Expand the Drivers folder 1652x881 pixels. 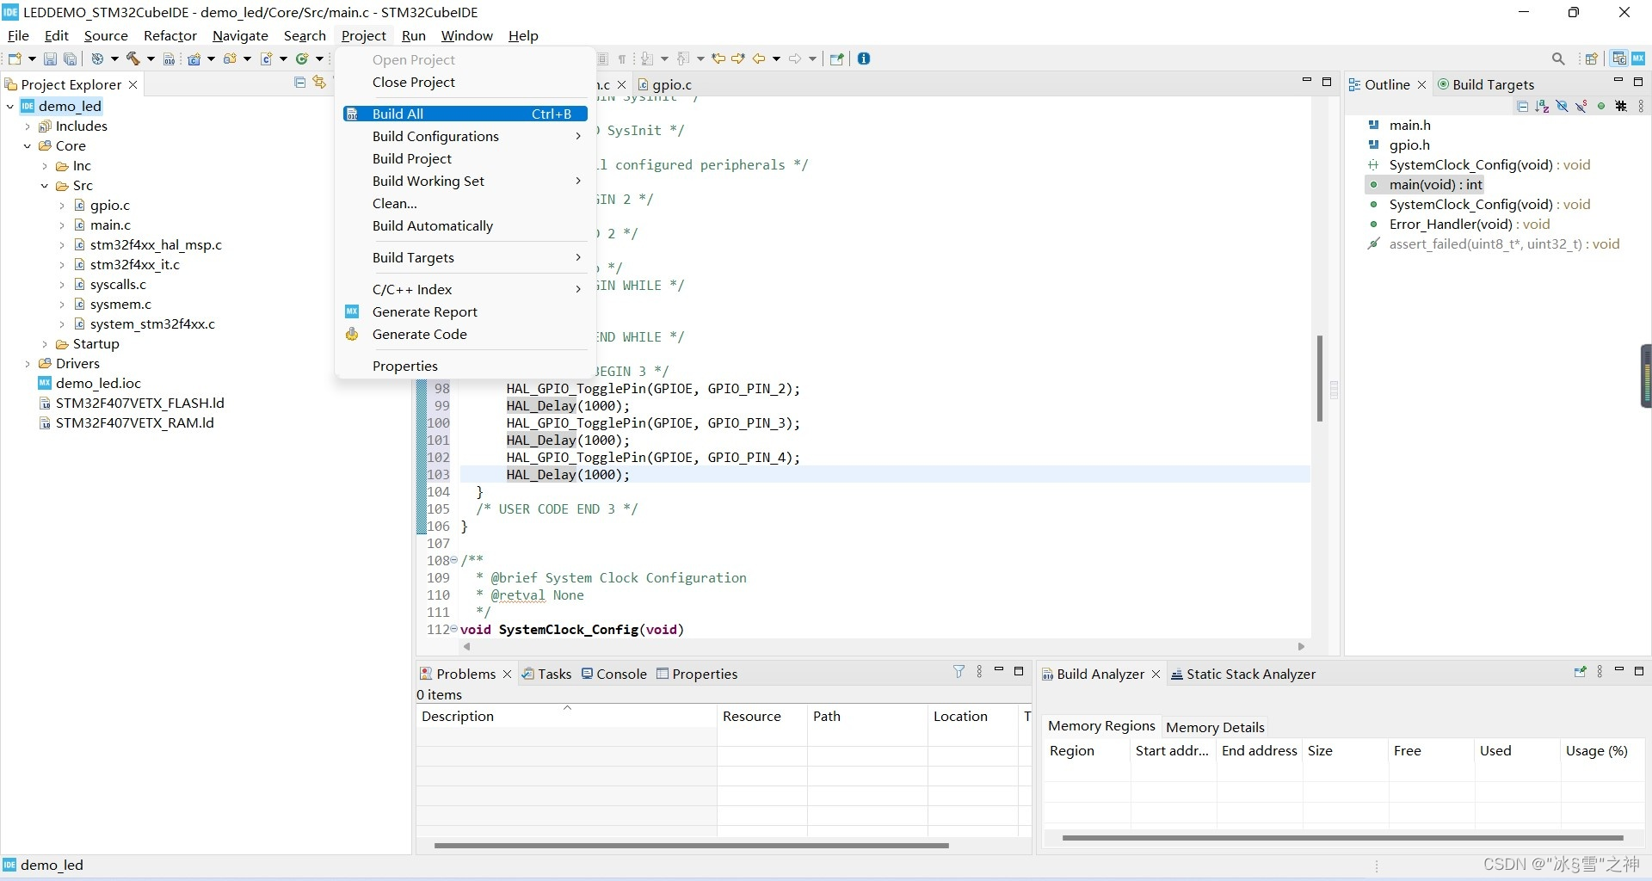28,364
